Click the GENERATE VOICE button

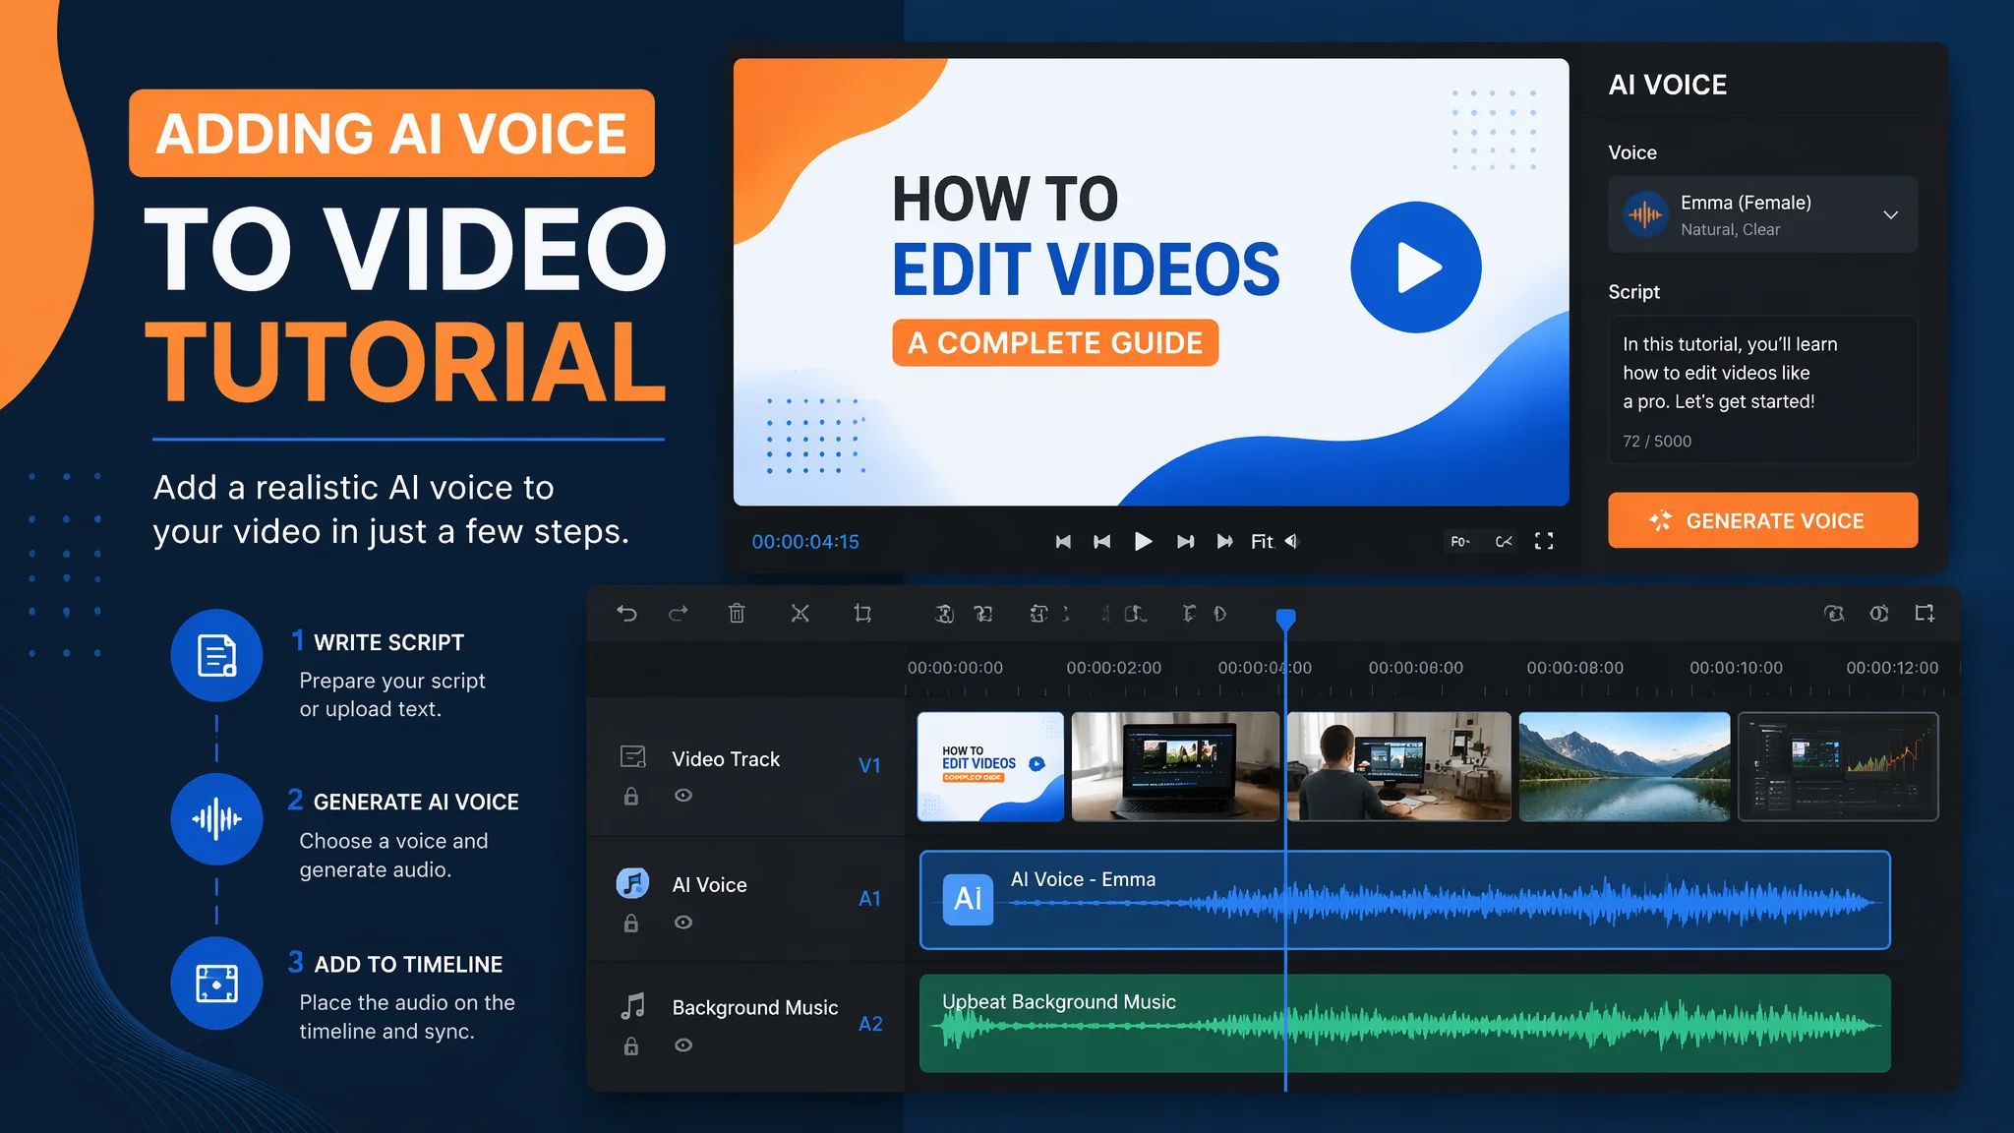coord(1762,520)
